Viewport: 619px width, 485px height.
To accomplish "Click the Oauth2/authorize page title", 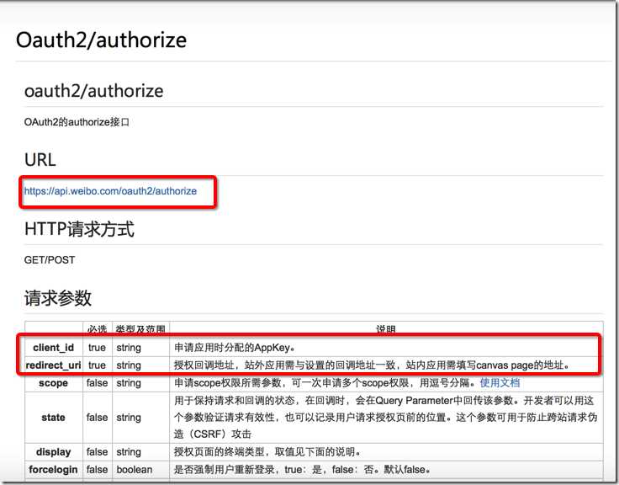I will tap(101, 40).
